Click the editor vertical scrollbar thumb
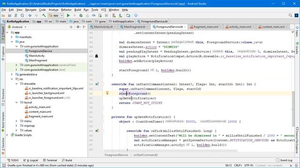The height and width of the screenshot is (168, 300). (293, 109)
